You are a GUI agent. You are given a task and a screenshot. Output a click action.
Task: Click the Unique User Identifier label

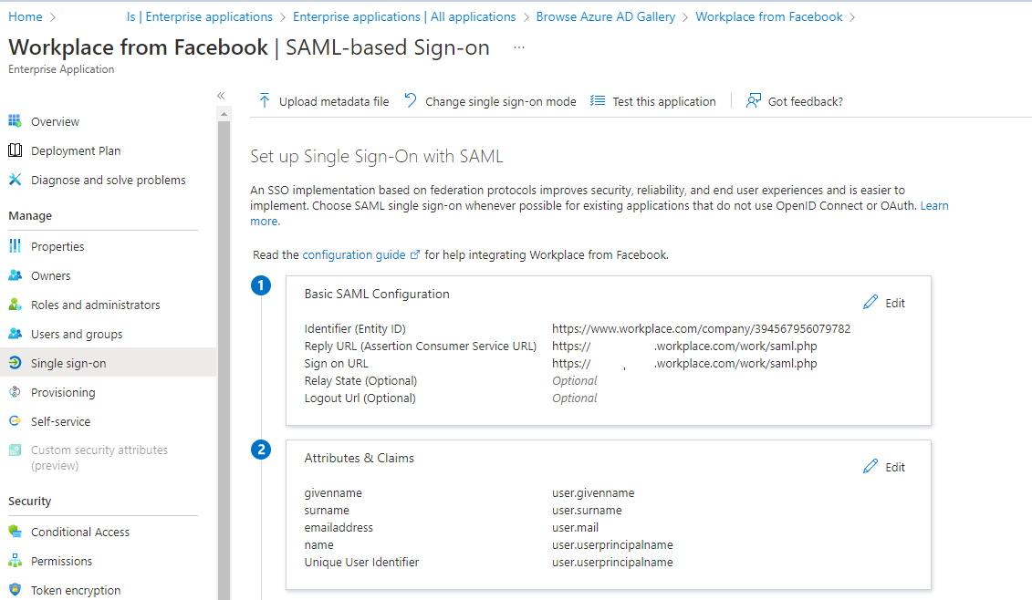tap(361, 562)
